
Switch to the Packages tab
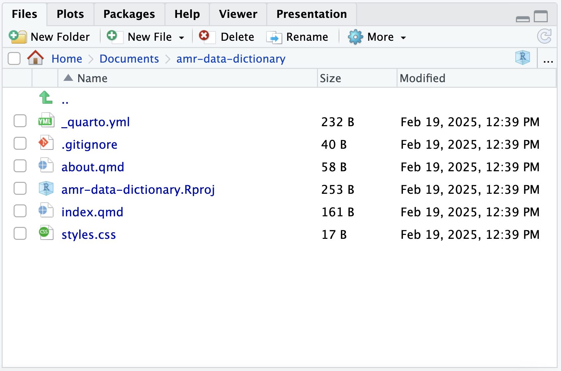tap(129, 14)
